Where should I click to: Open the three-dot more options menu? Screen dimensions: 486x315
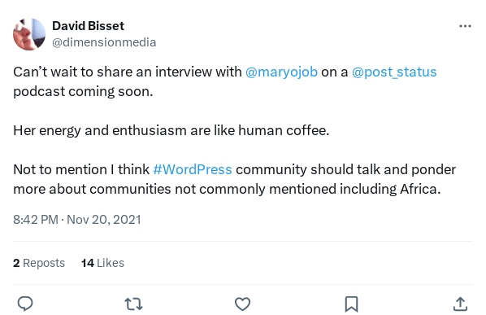pyautogui.click(x=465, y=26)
